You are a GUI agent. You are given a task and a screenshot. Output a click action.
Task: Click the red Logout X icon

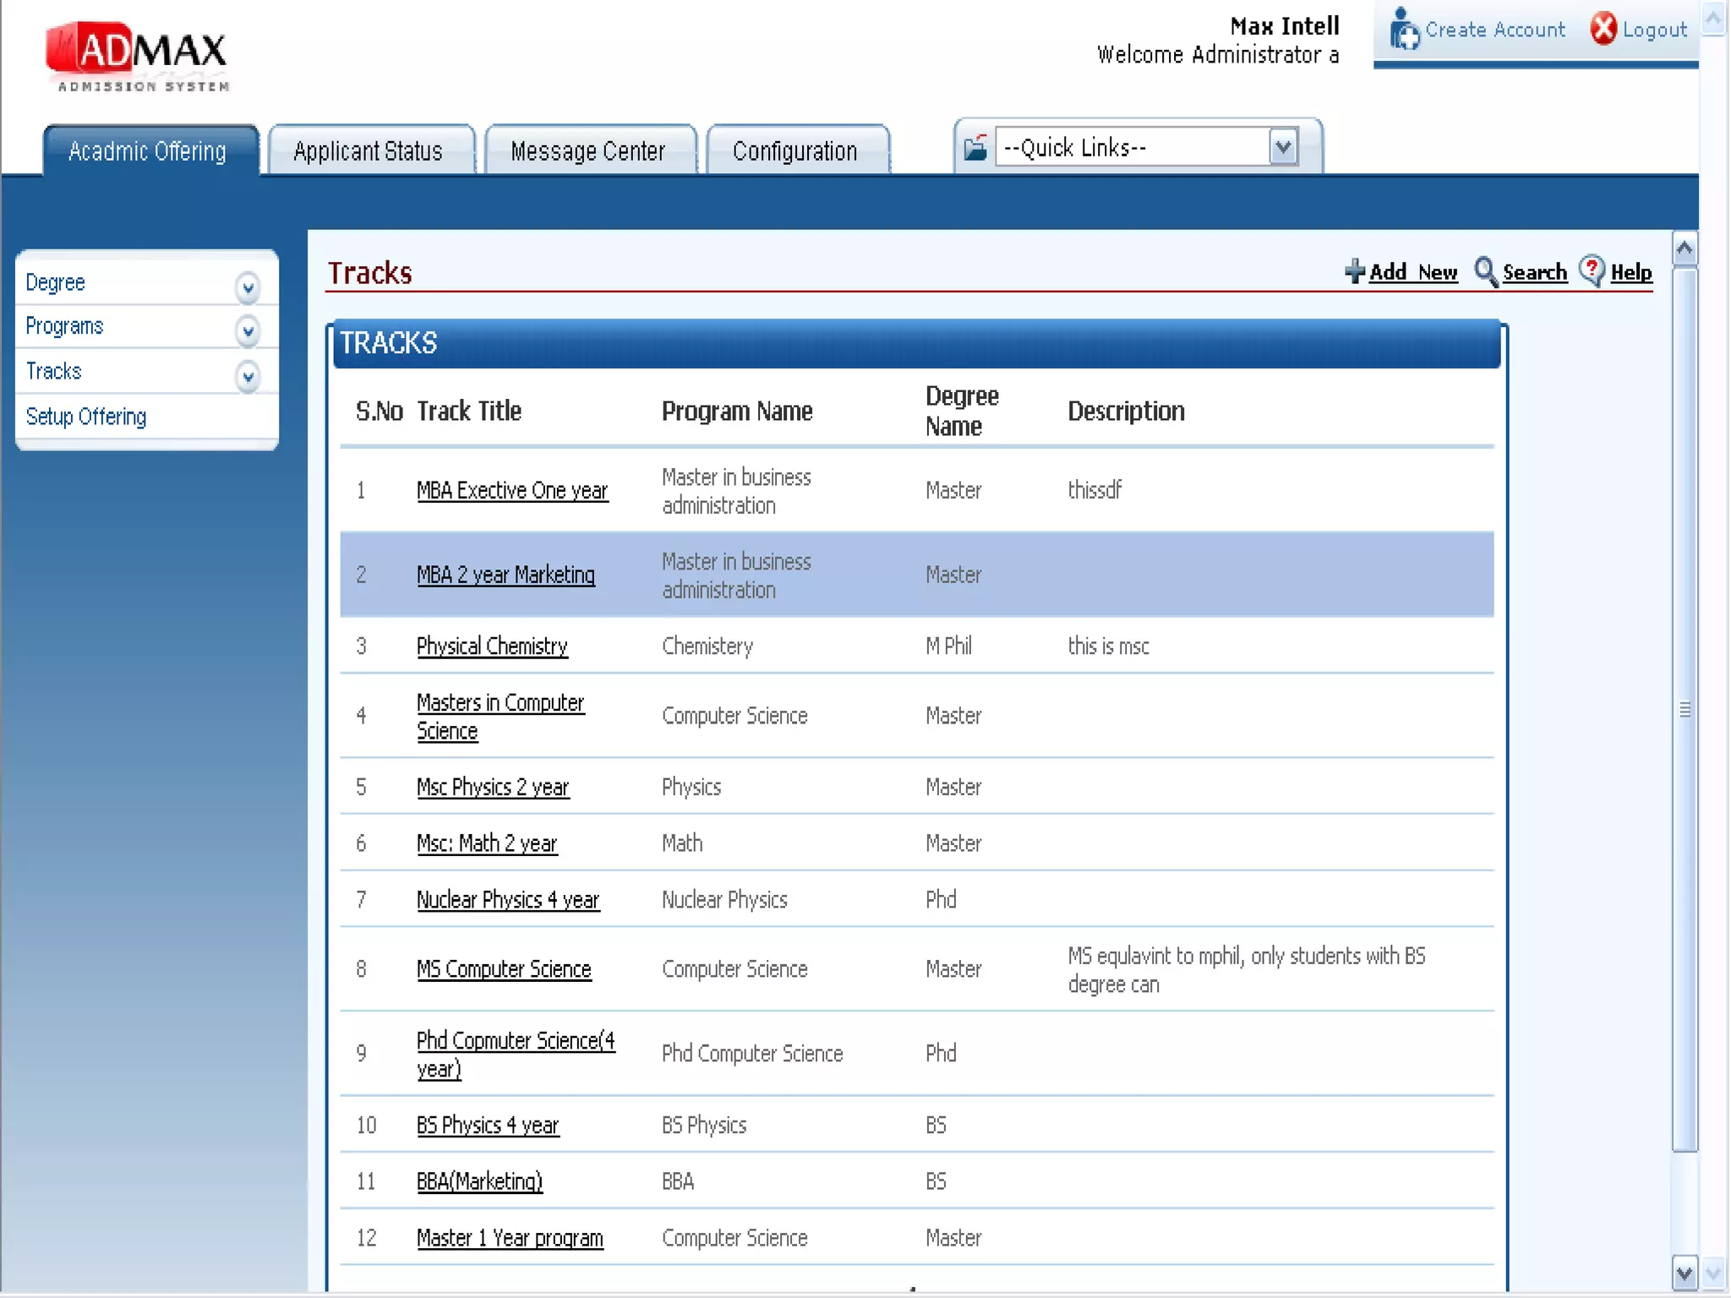click(1603, 29)
